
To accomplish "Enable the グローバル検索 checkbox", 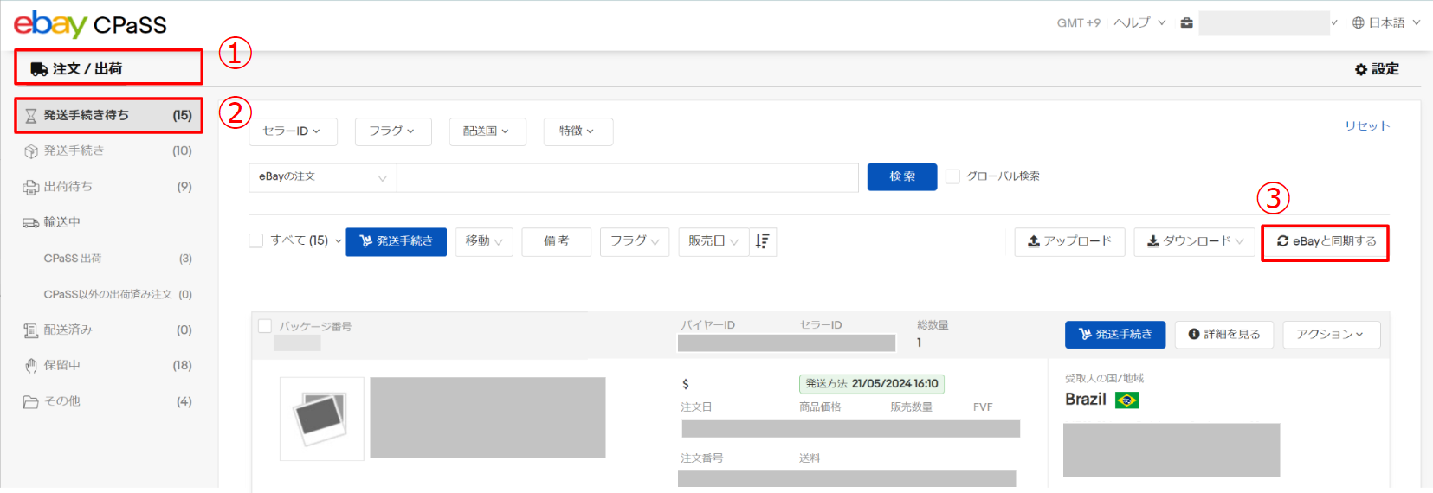I will 952,176.
